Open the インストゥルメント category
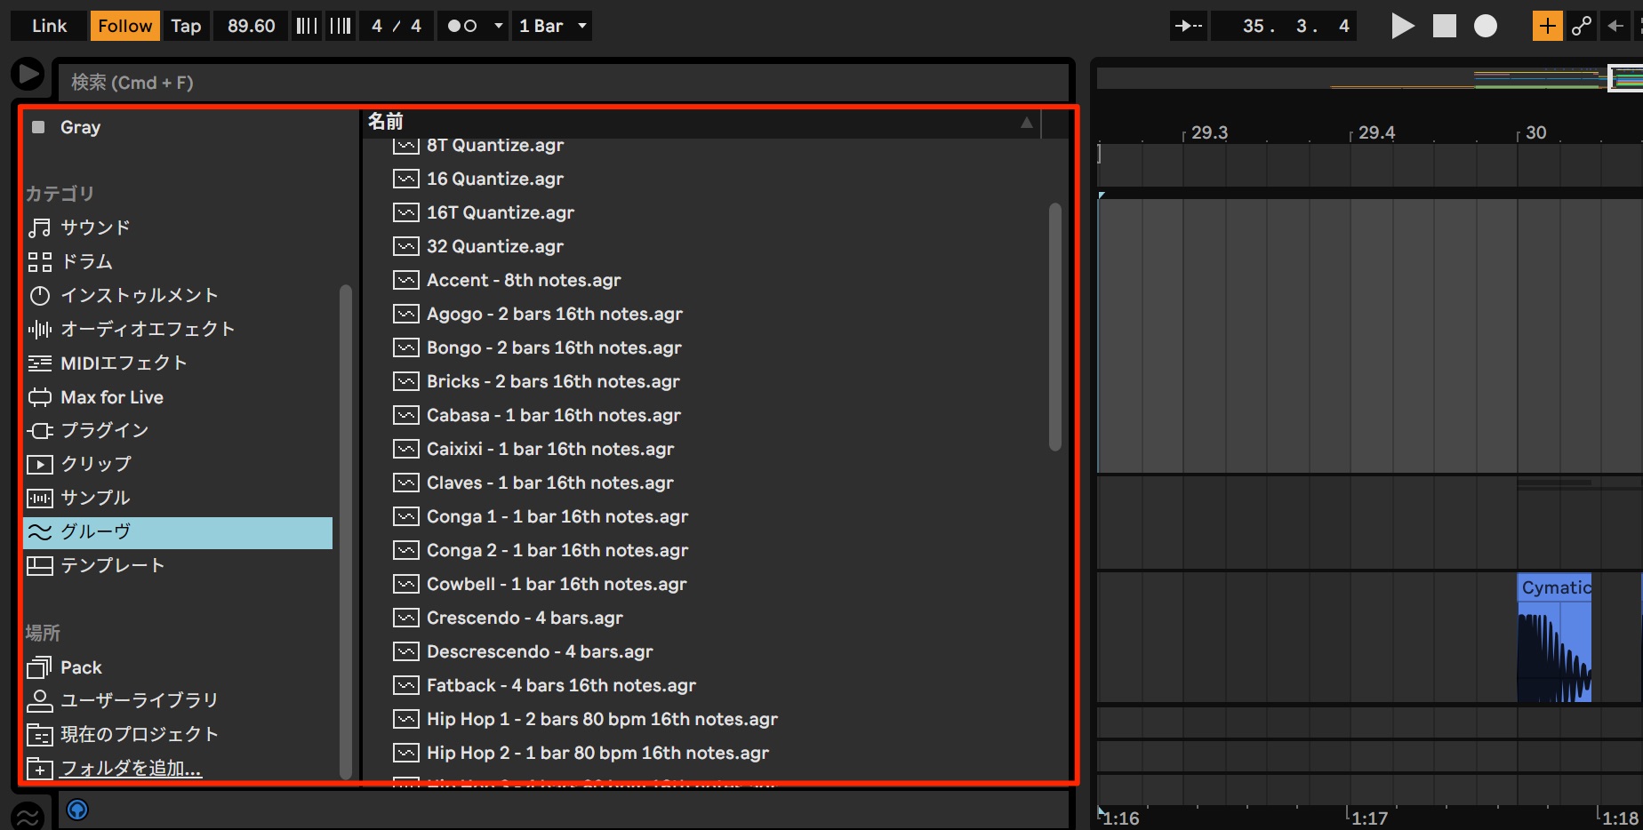 click(139, 295)
